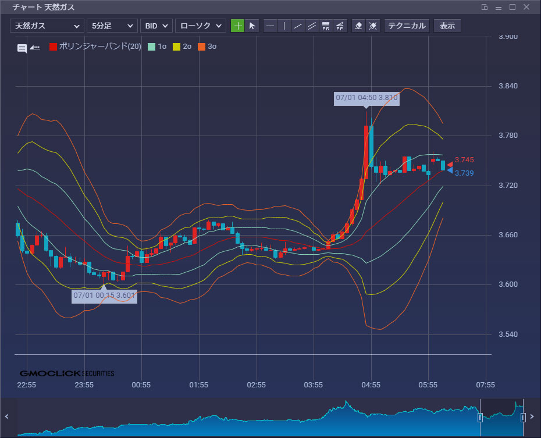
Task: Open the 5分足 timeframe dropdown
Action: point(112,26)
